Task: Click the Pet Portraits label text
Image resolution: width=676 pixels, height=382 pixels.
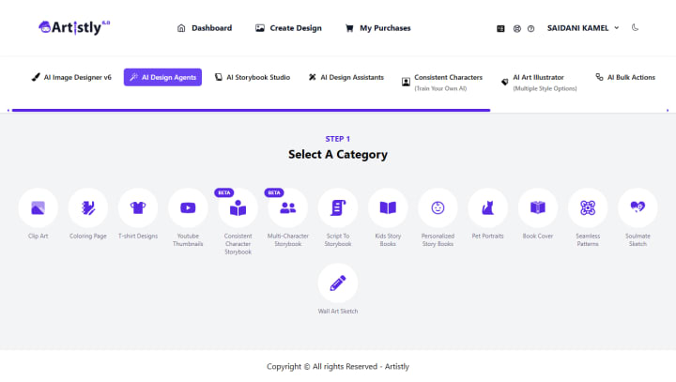Action: coord(487,236)
